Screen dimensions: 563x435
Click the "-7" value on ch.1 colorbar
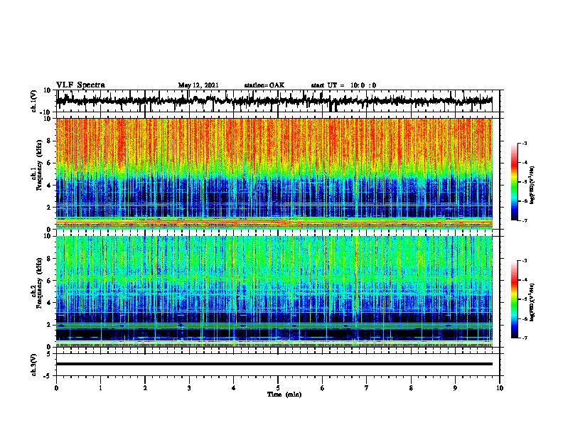click(524, 220)
